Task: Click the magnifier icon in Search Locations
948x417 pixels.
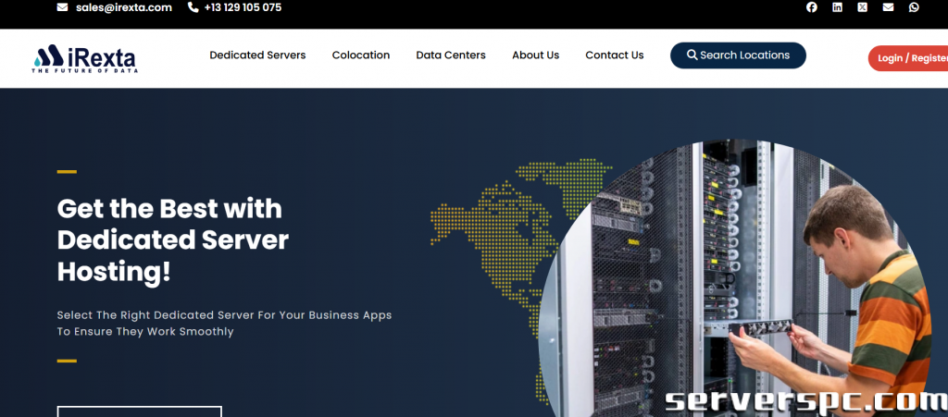Action: click(692, 55)
